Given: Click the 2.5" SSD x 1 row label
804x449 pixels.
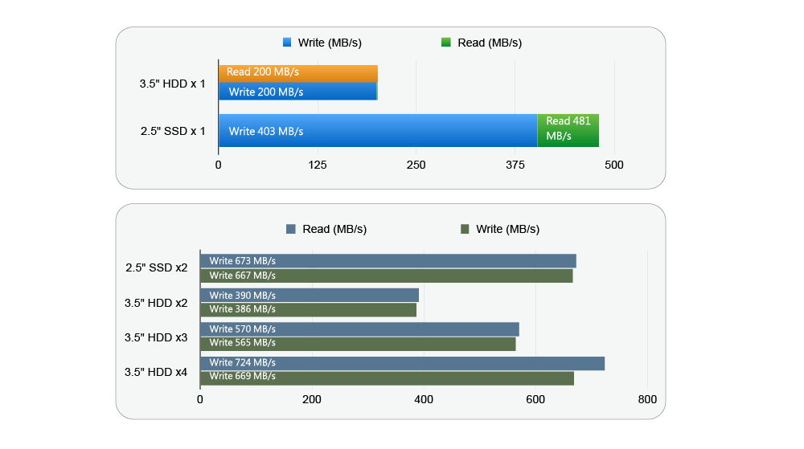Looking at the screenshot, I should [172, 130].
